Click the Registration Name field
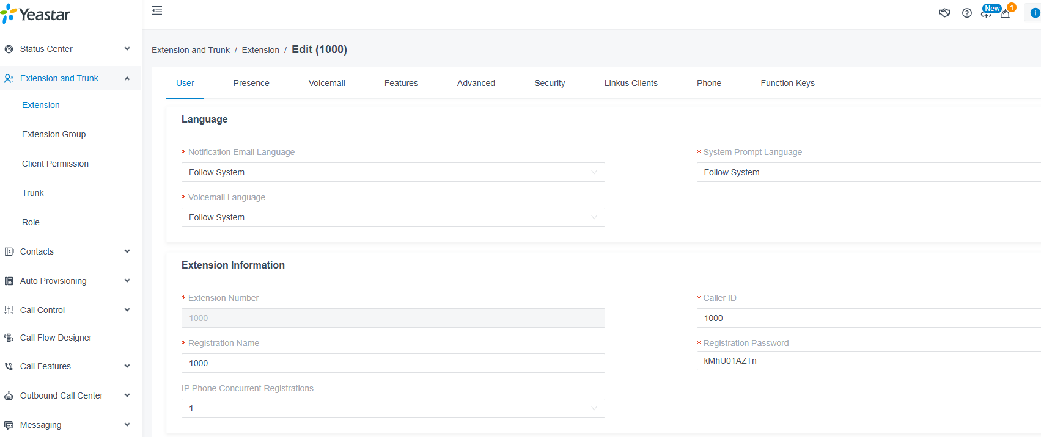Screen dimensions: 1041x437 click(x=393, y=363)
